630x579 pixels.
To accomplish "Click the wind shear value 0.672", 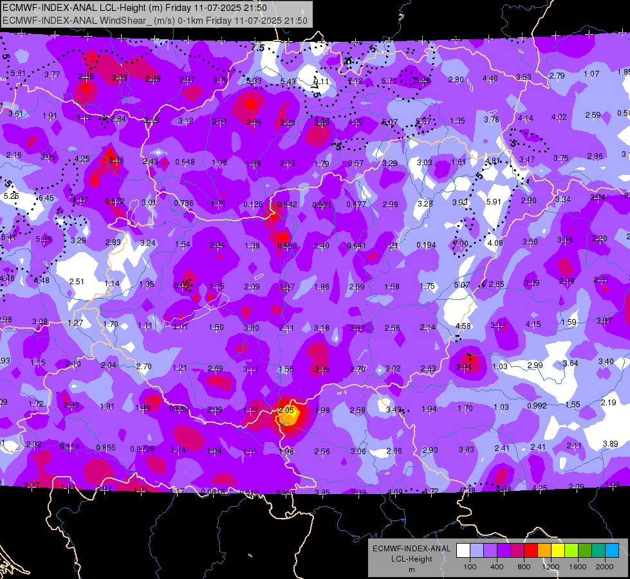I will [115, 201].
